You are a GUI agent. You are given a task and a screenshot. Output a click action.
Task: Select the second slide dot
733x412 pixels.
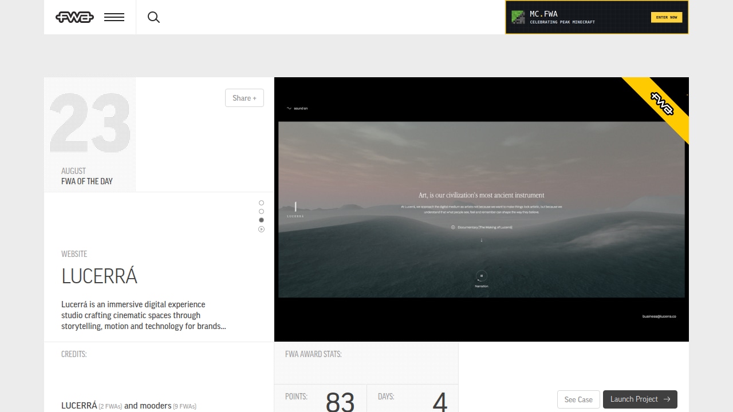point(261,212)
